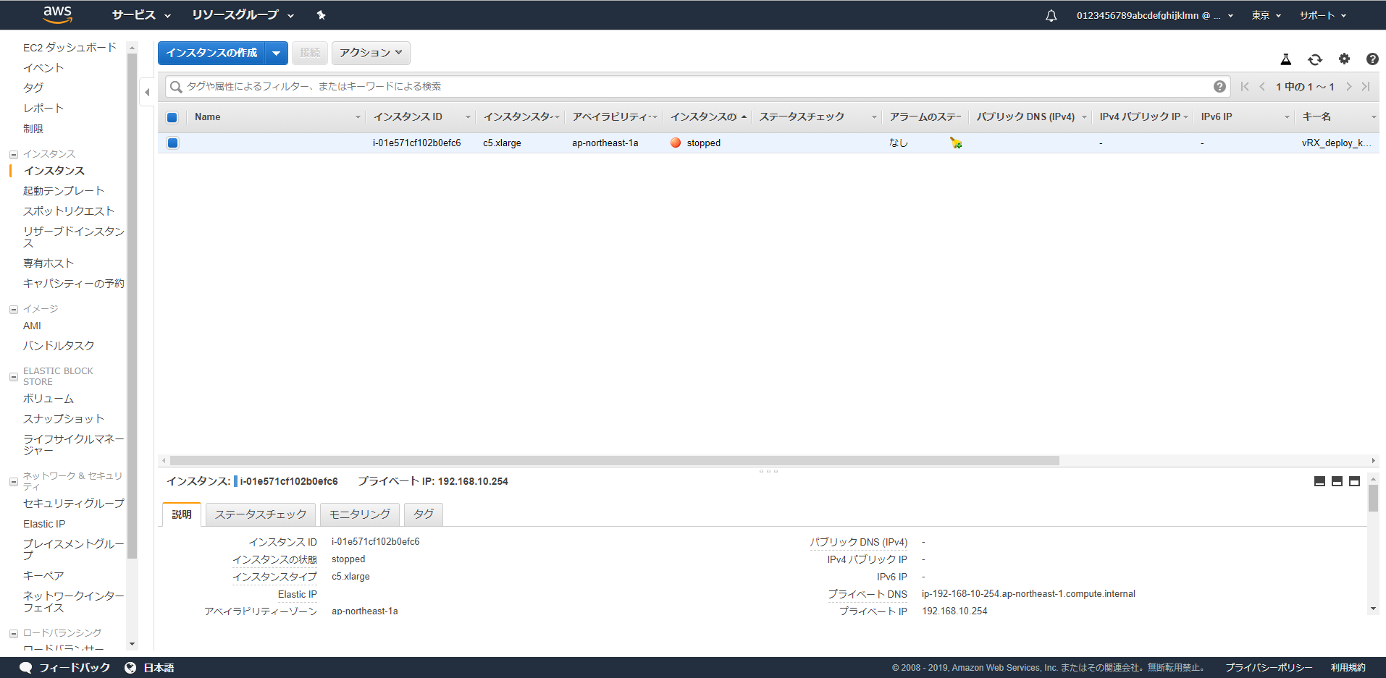Screen dimensions: 1386x678
Task: Maximize the details pane using layout icon
Action: point(1354,481)
